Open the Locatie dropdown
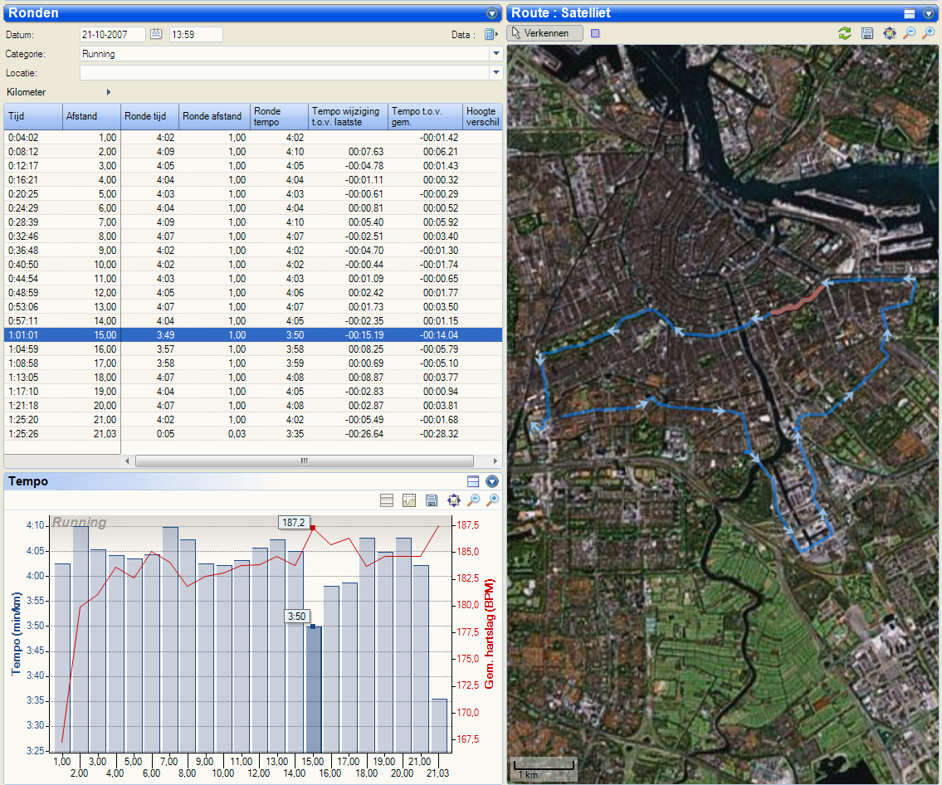Screen dimensions: 942x785 pyautogui.click(x=496, y=72)
